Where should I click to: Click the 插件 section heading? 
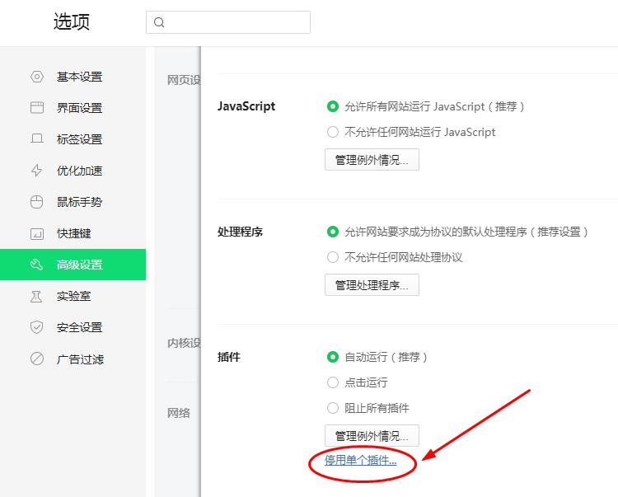point(229,357)
